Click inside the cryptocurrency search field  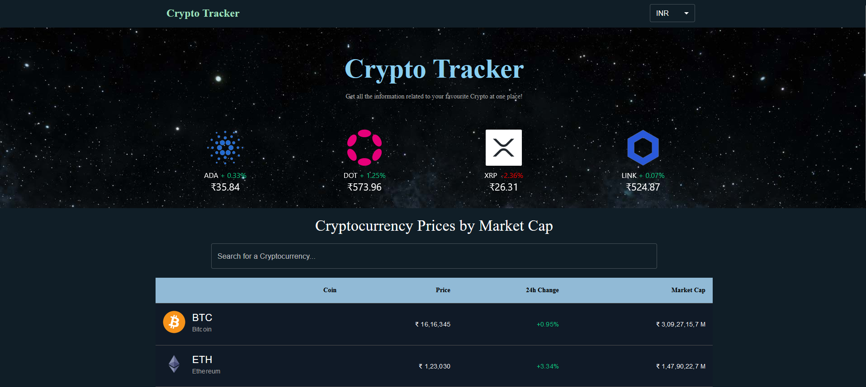[x=433, y=256]
